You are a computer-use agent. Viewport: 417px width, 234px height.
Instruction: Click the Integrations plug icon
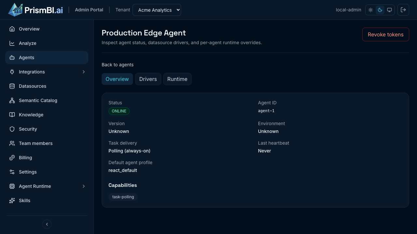pyautogui.click(x=12, y=72)
